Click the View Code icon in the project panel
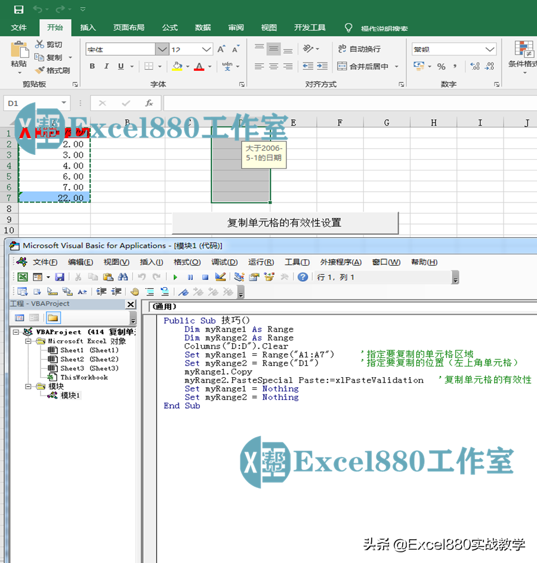The width and height of the screenshot is (537, 563). (x=20, y=318)
